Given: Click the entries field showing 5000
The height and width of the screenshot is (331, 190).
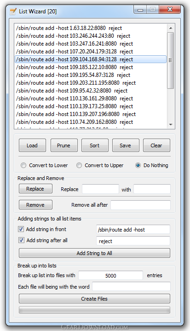Looking at the screenshot, I should point(111,275).
